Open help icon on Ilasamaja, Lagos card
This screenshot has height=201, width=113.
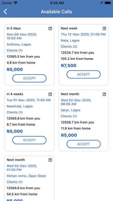pos(50,94)
